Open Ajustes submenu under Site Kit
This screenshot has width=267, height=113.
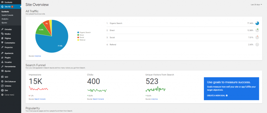pyautogui.click(x=4, y=23)
